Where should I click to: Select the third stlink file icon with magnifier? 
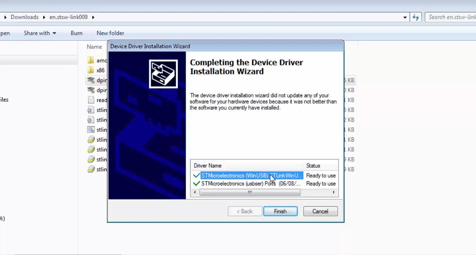(x=91, y=130)
